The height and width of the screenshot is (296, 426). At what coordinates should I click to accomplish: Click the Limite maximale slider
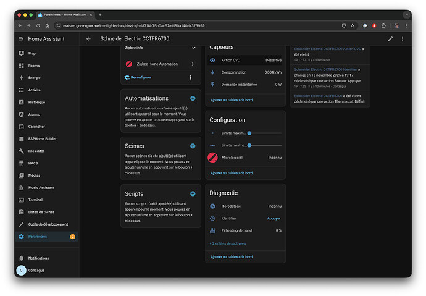[265, 133]
